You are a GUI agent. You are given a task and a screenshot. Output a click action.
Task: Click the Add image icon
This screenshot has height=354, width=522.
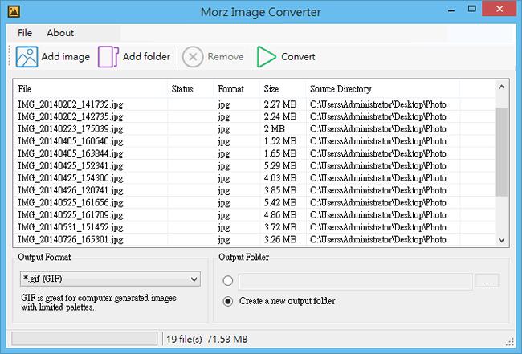coord(27,57)
